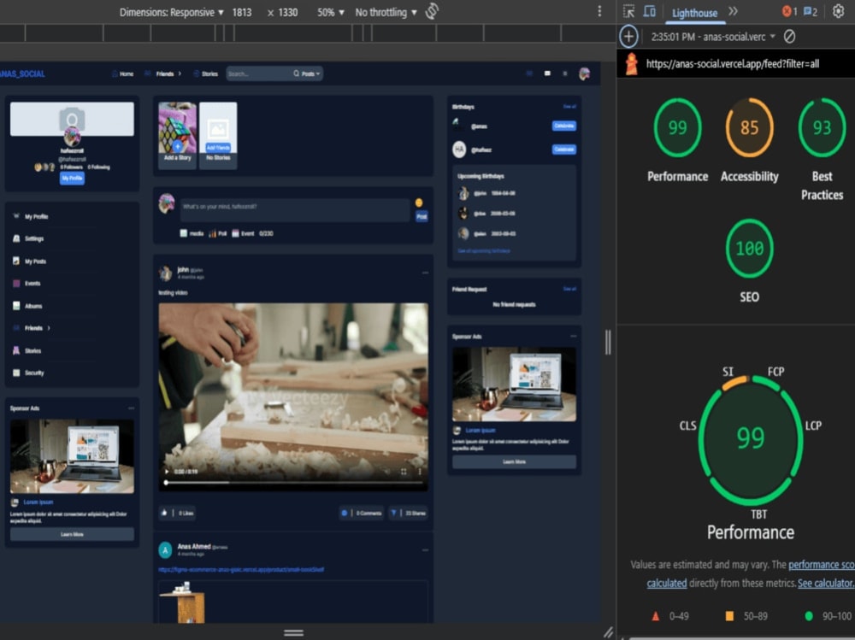
Task: Click the user avatar in the site navbar
Action: coord(584,73)
